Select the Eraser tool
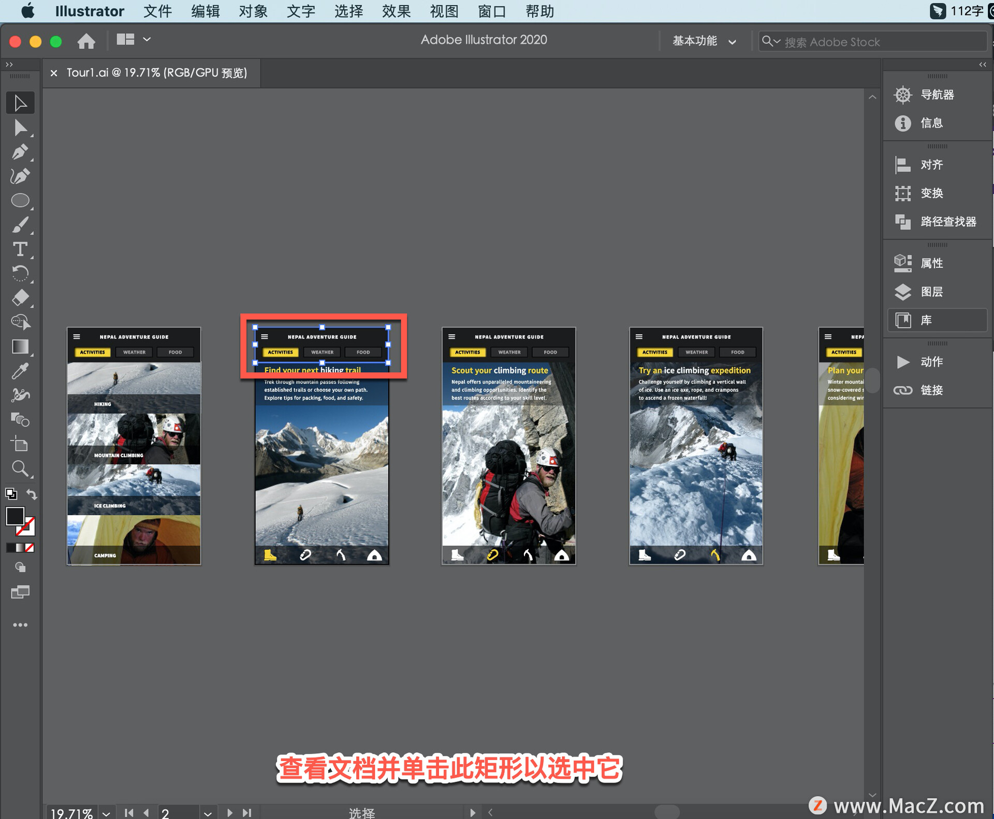This screenshot has height=819, width=994. (x=20, y=298)
